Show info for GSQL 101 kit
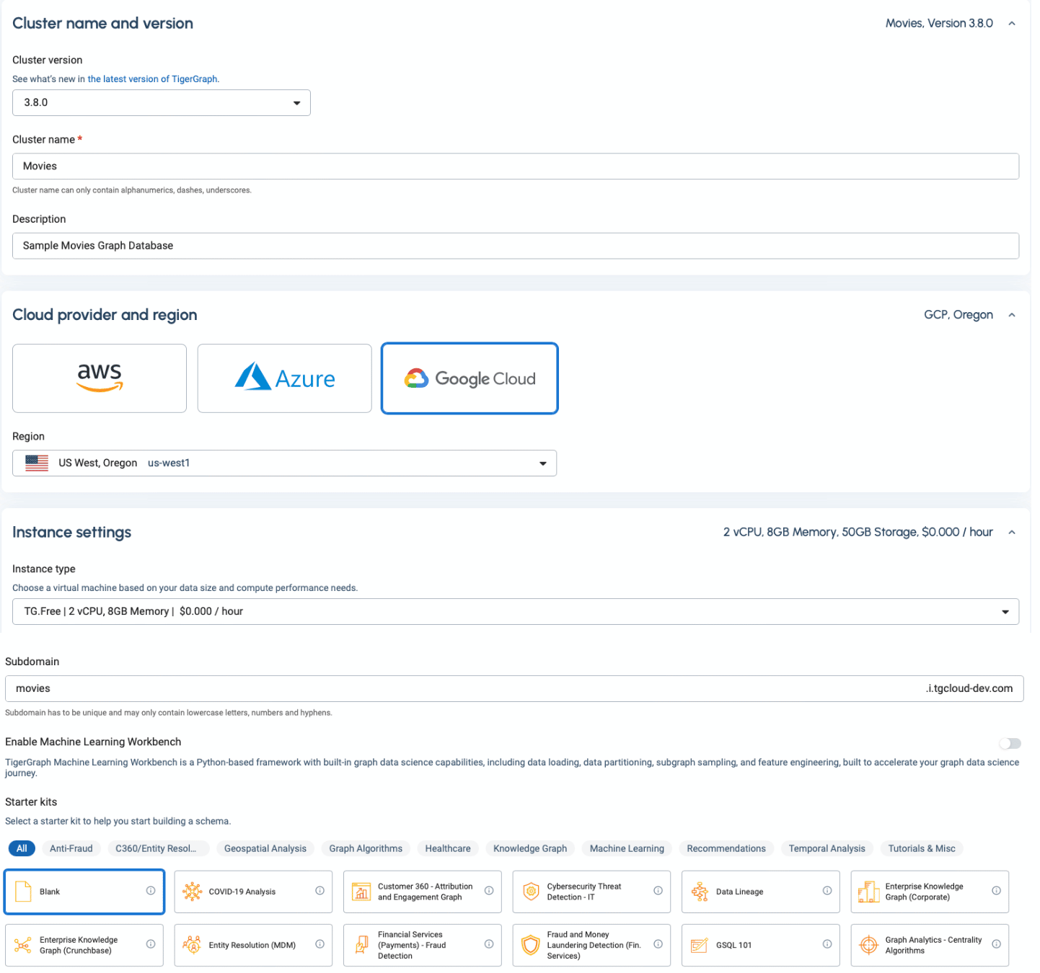This screenshot has width=1040, height=973. (827, 944)
